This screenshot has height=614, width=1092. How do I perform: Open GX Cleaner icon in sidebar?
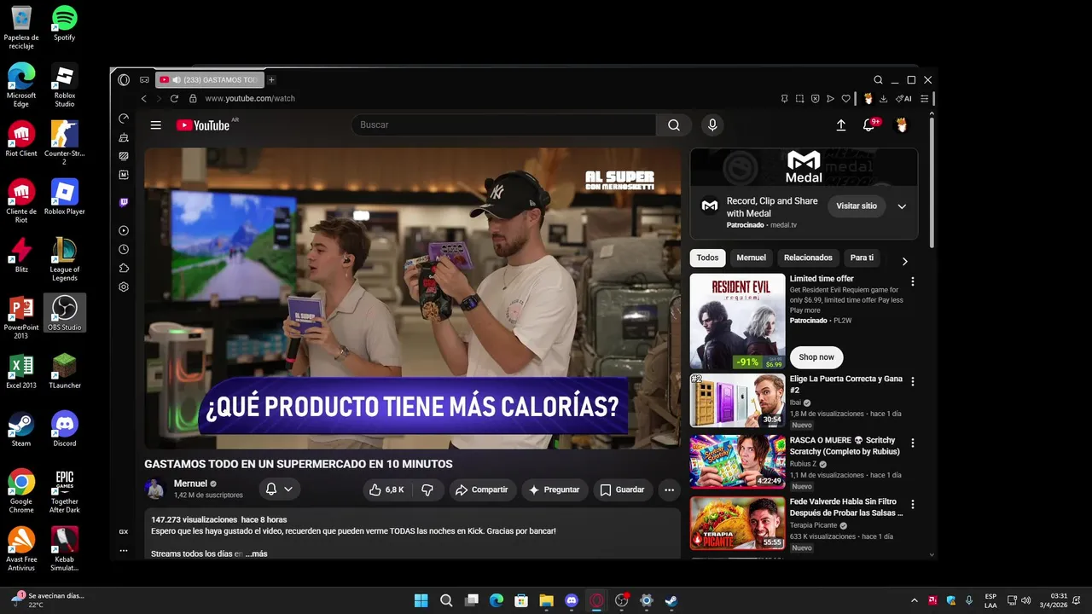click(x=124, y=137)
